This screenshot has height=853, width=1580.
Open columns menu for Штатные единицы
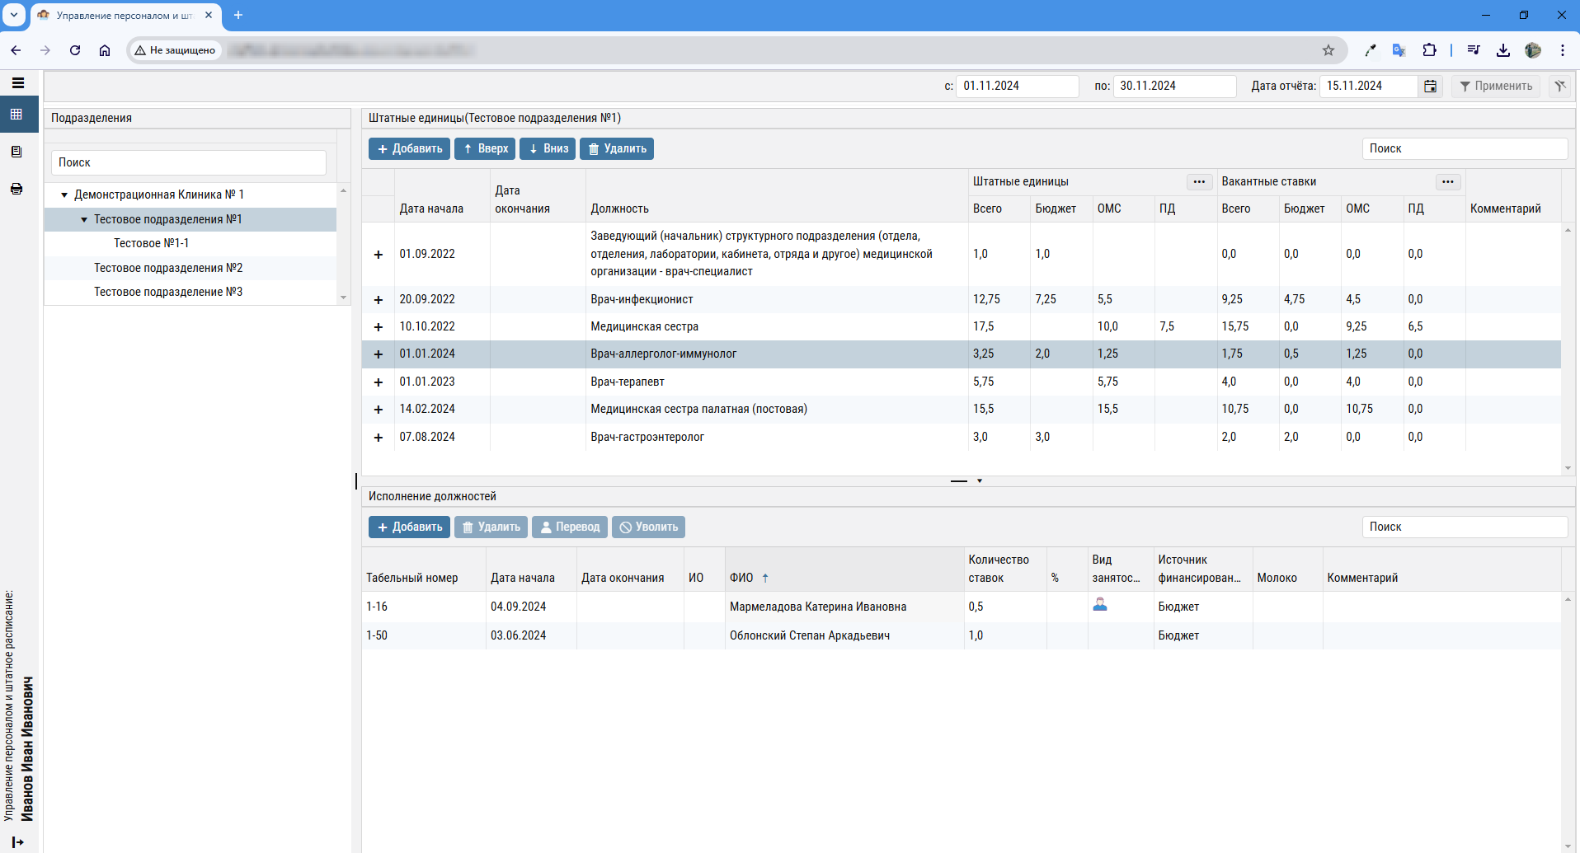coord(1199,182)
